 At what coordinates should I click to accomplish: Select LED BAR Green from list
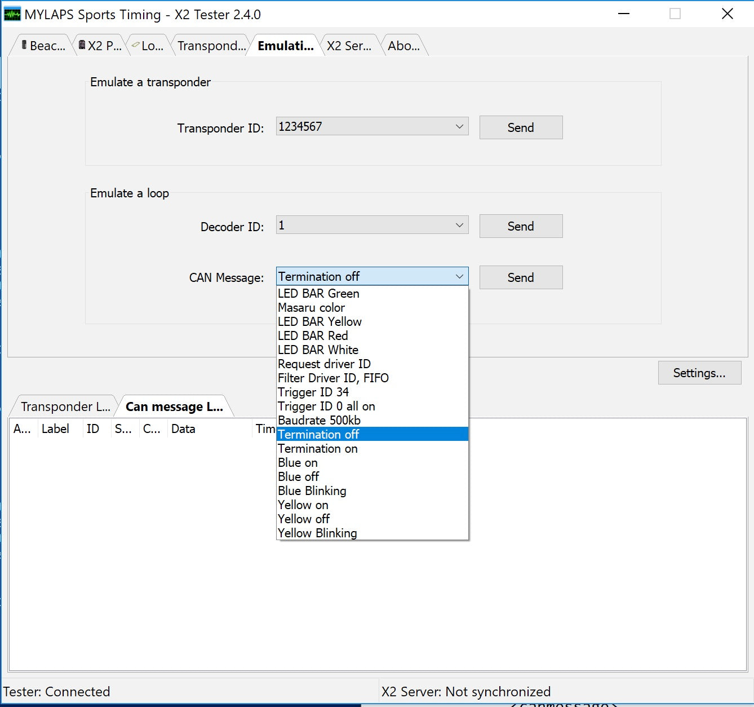coord(318,293)
